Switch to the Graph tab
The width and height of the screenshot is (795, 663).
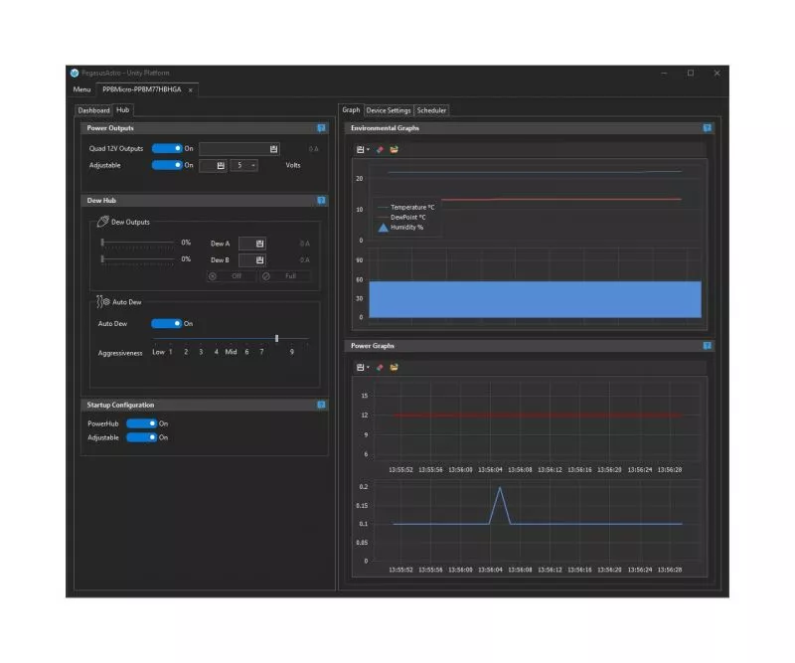tap(351, 110)
